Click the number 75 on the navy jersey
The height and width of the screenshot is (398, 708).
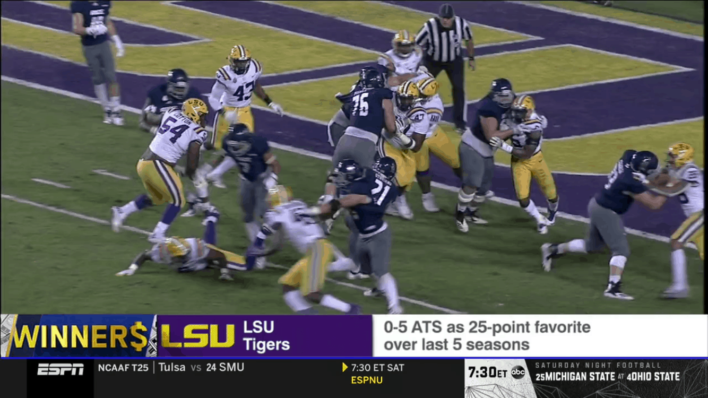pos(360,104)
